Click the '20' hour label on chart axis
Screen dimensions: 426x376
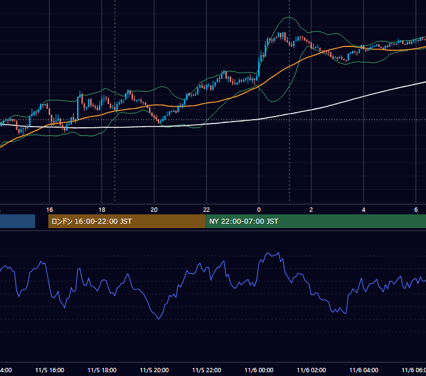(x=154, y=210)
